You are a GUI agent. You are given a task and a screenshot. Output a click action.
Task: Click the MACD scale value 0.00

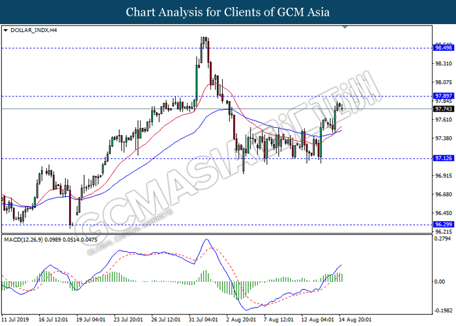(x=440, y=282)
